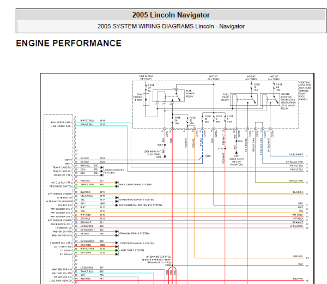Click the S102 splice label
The height and width of the screenshot is (284, 327).
click(208, 156)
